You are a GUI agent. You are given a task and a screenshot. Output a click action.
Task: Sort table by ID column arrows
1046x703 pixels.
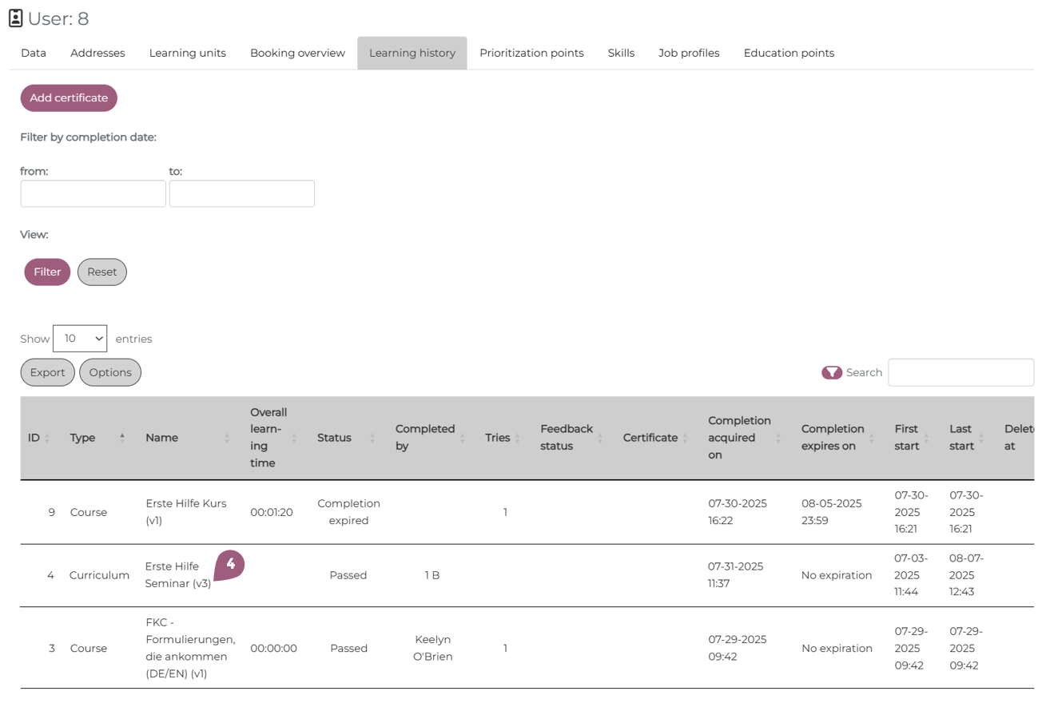point(46,438)
